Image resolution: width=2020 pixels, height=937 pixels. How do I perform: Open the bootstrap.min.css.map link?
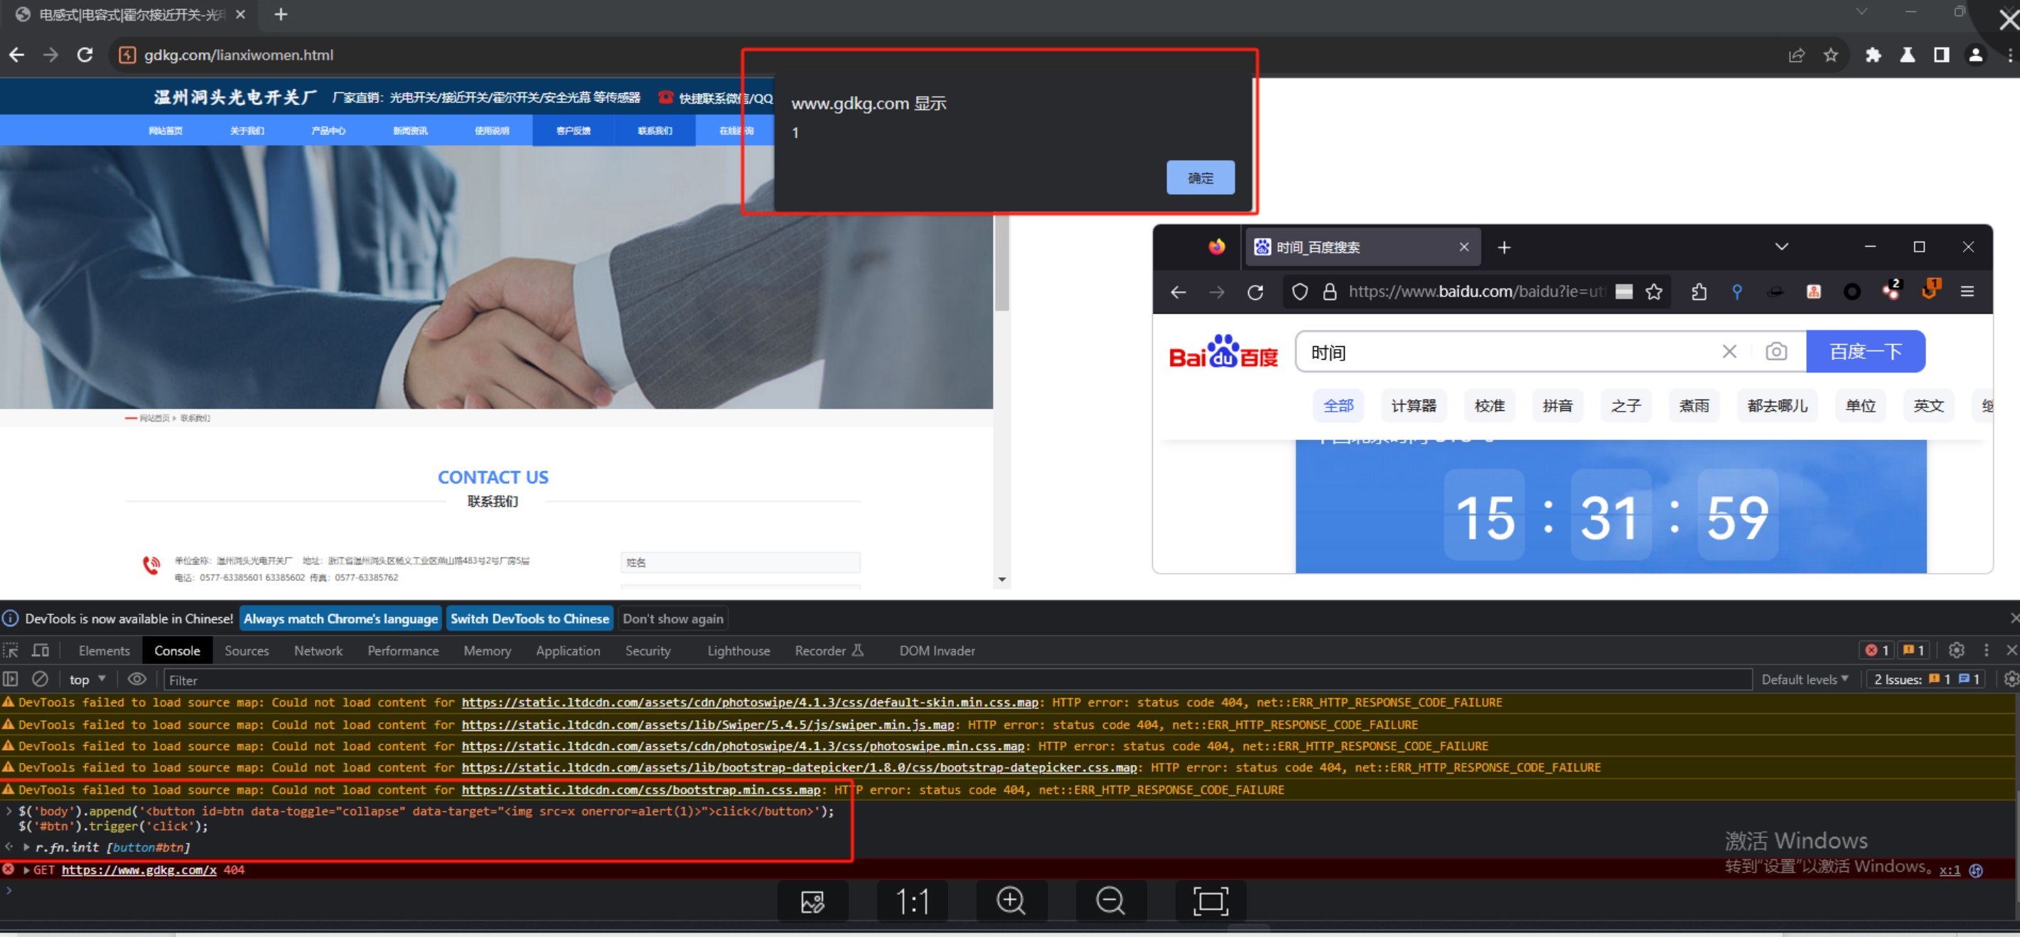[640, 790]
